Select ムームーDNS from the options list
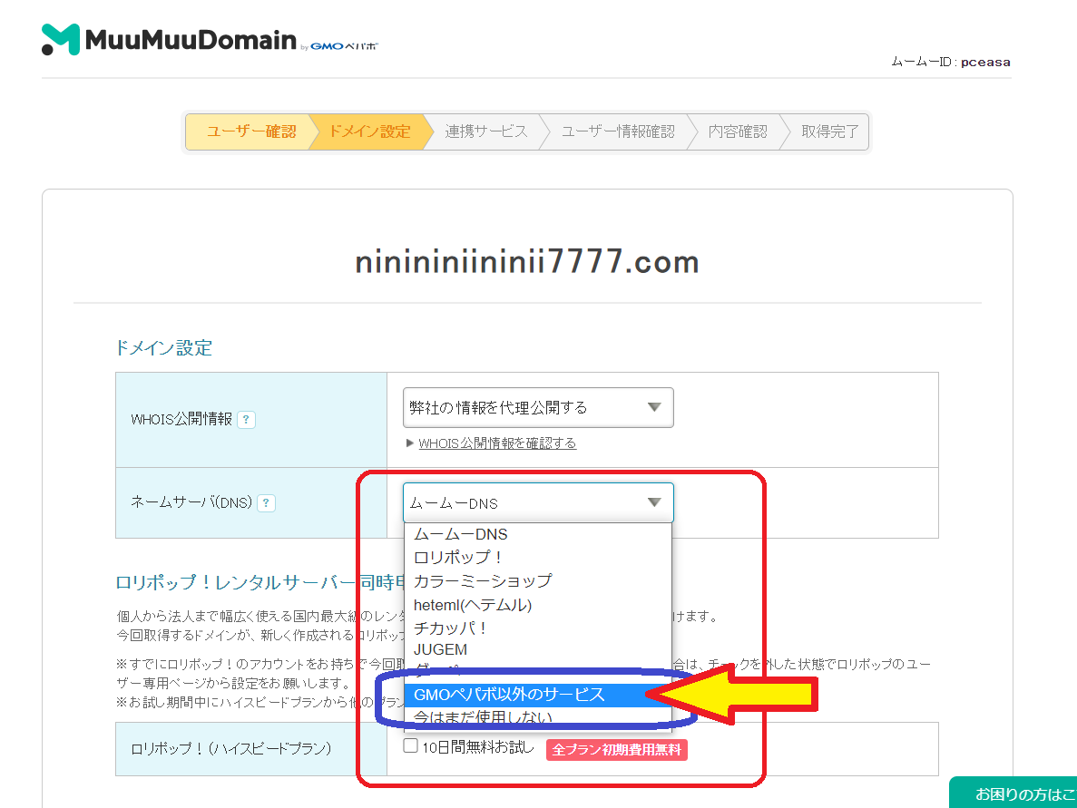The height and width of the screenshot is (808, 1077). click(472, 534)
